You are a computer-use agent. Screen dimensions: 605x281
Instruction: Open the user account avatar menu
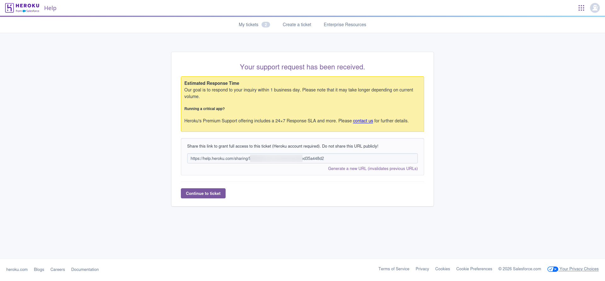click(x=595, y=8)
